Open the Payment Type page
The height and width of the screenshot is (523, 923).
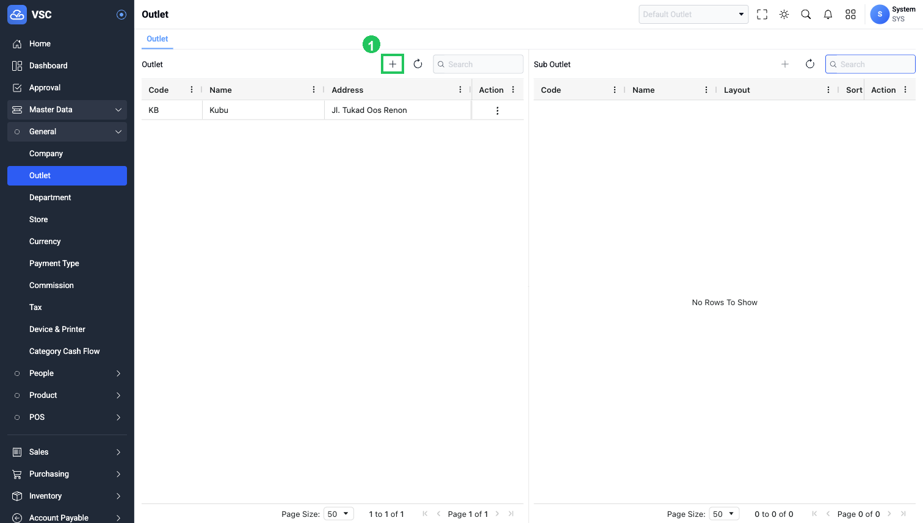67,264
